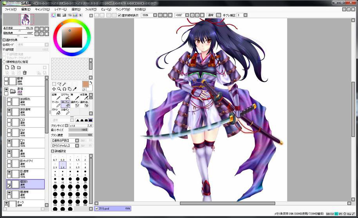Open the 手ブレ補正 stabilizer dropdown

245,15
